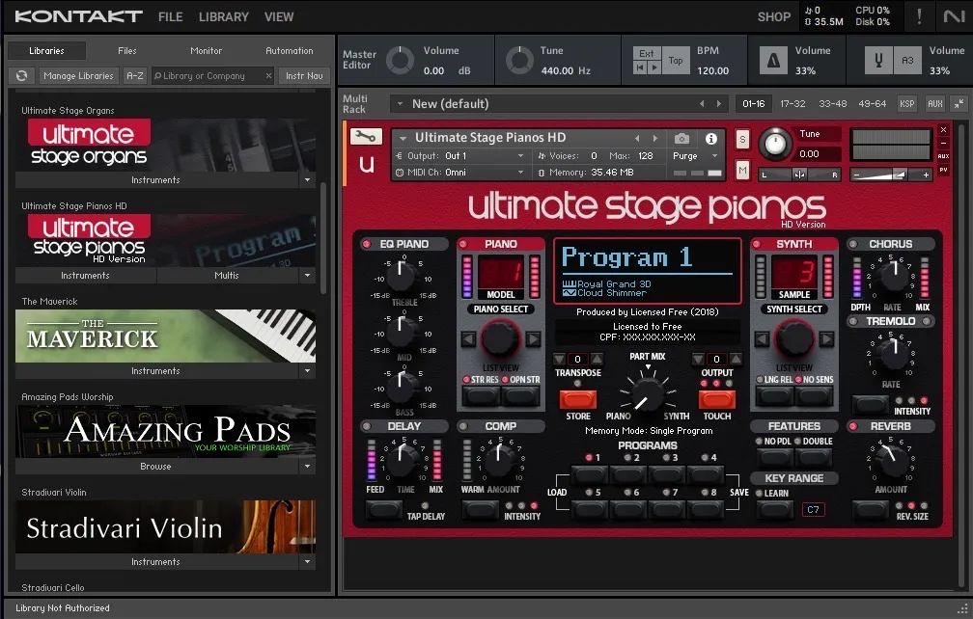Image resolution: width=973 pixels, height=619 pixels.
Task: Increase the transpose value
Action: (x=597, y=359)
